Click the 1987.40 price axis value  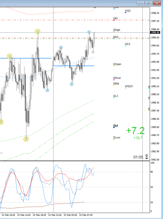(x=155, y=111)
